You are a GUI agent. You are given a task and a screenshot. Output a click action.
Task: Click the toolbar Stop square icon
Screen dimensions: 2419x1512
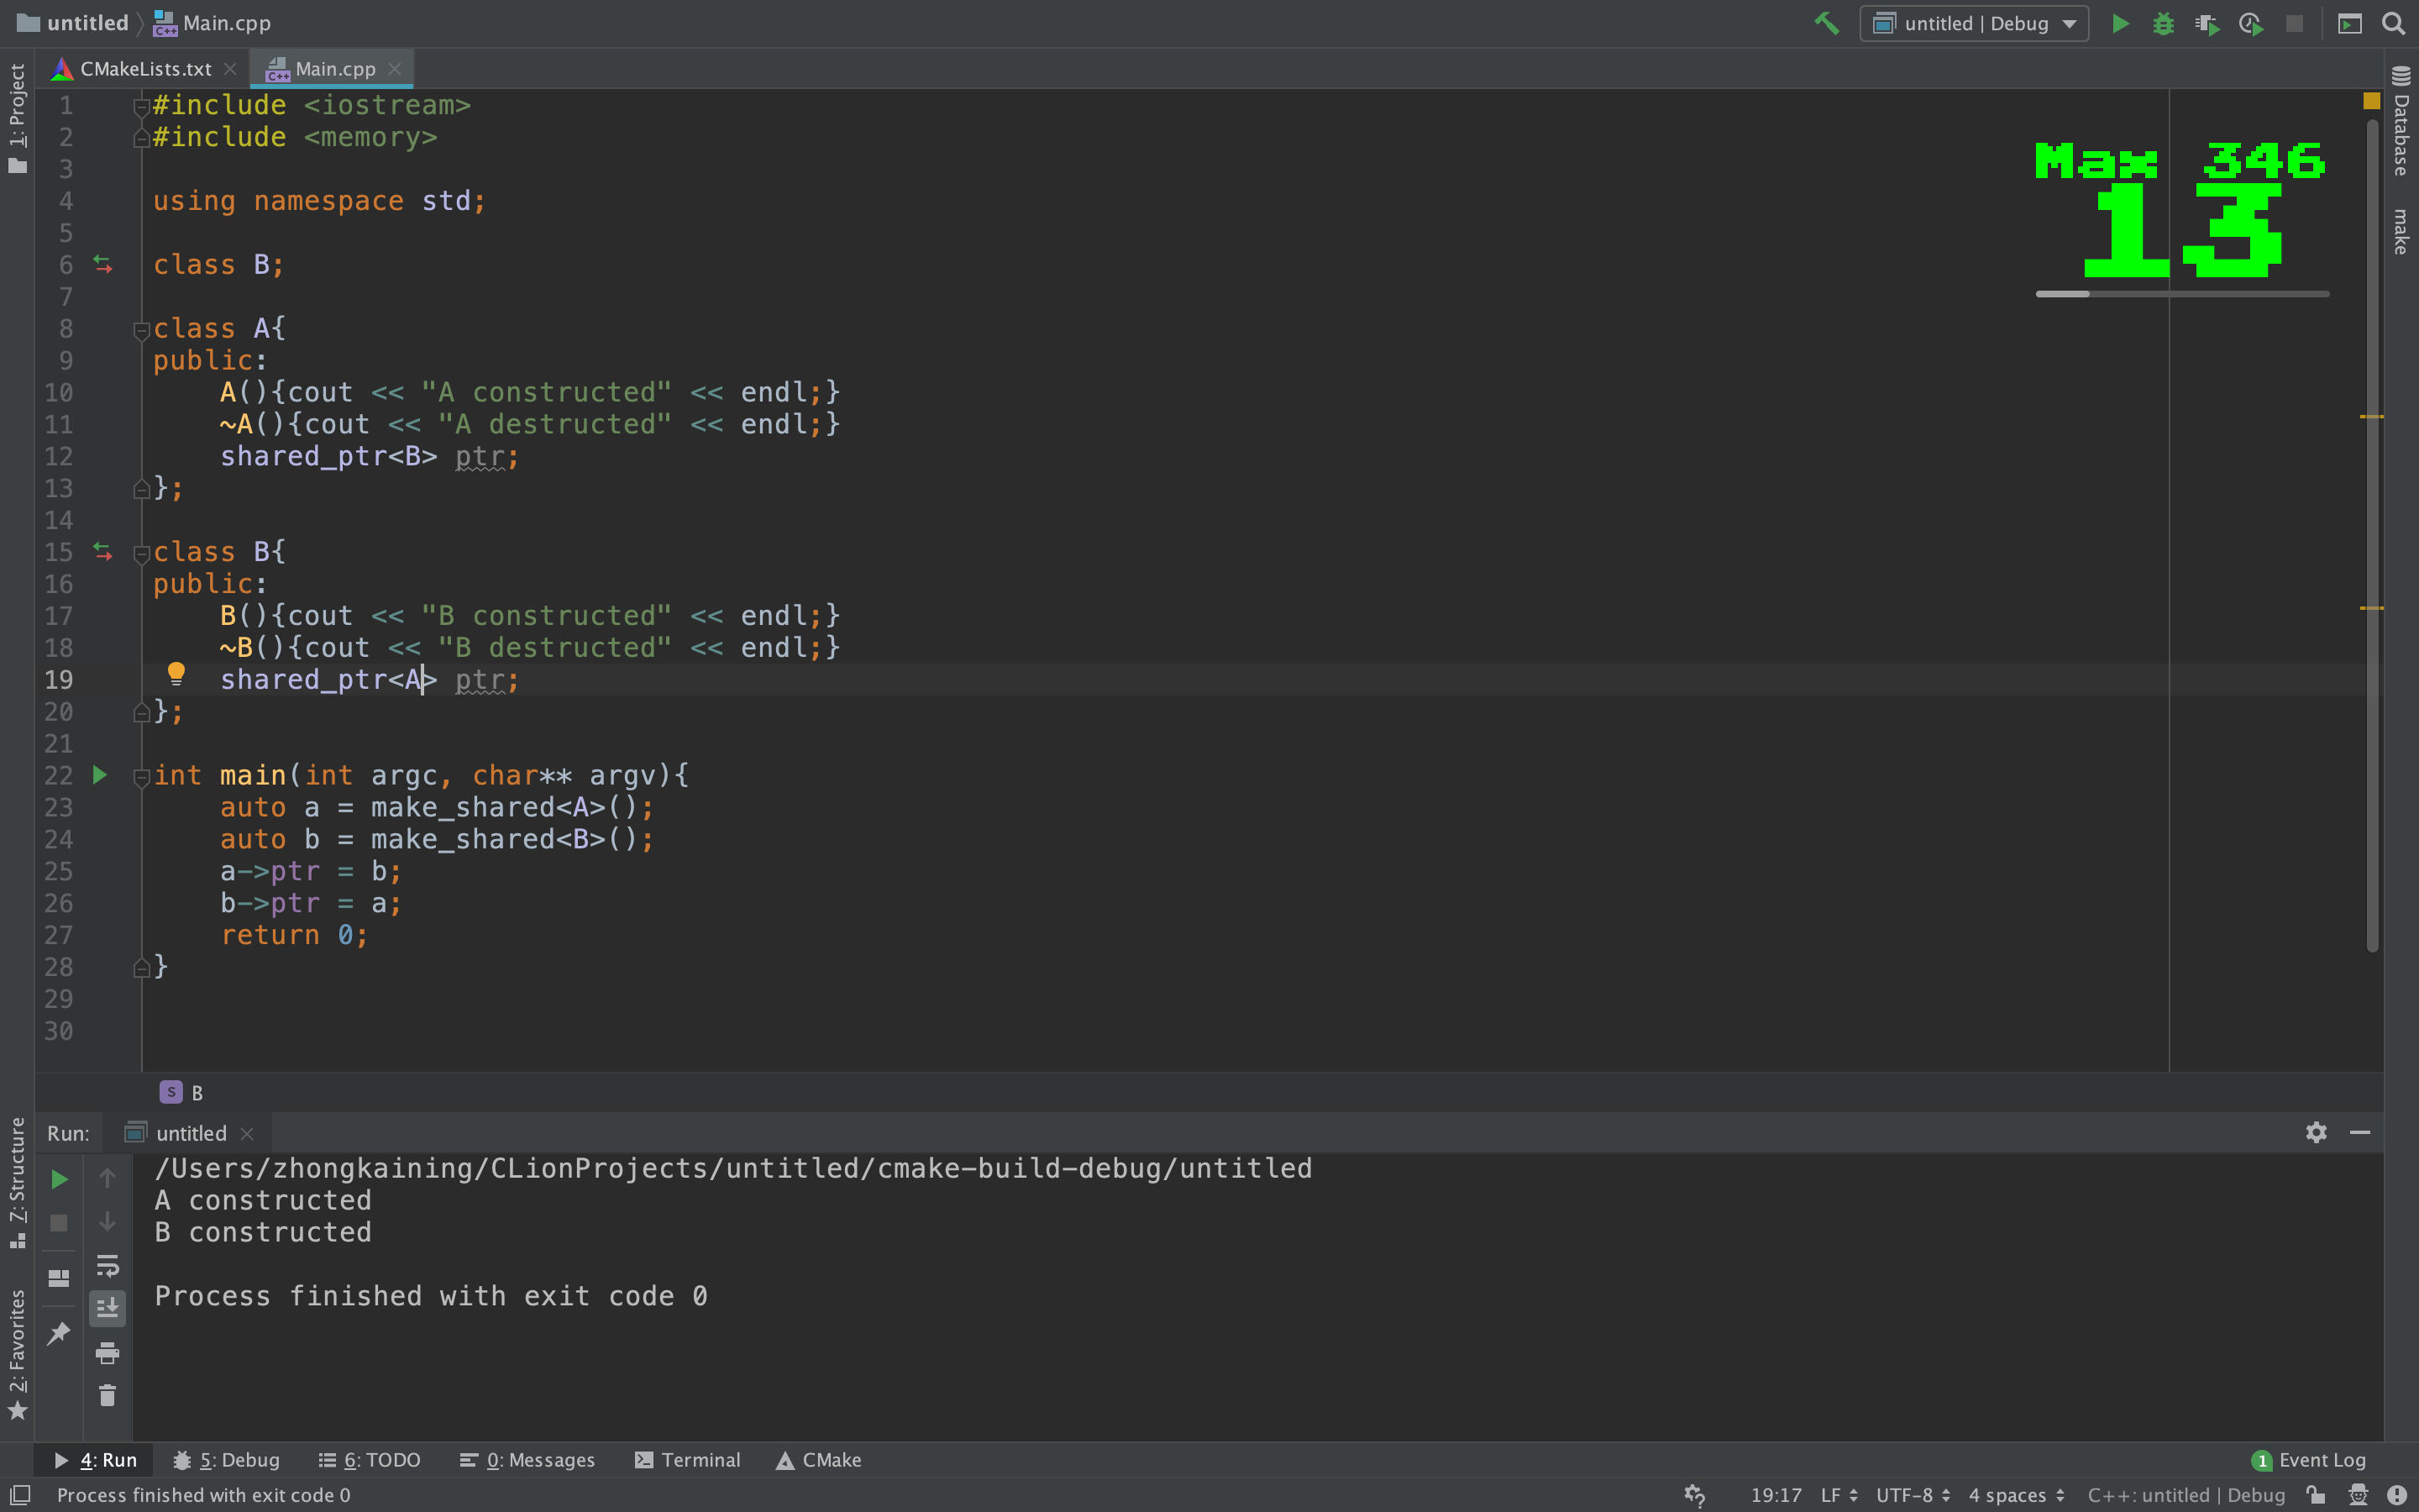tap(2294, 23)
